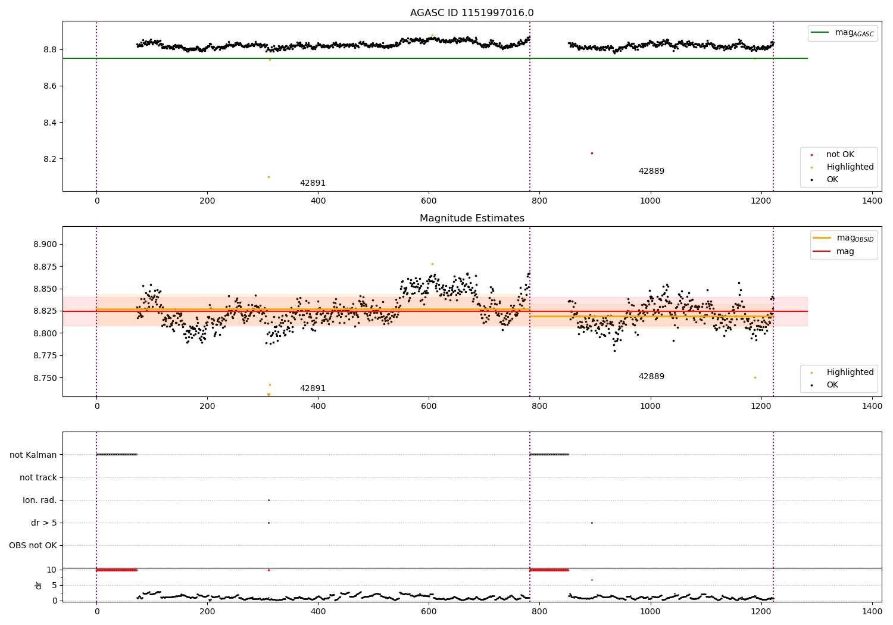
Task: Click the 1400 x-tick on the bottom plot
Action: point(872,611)
